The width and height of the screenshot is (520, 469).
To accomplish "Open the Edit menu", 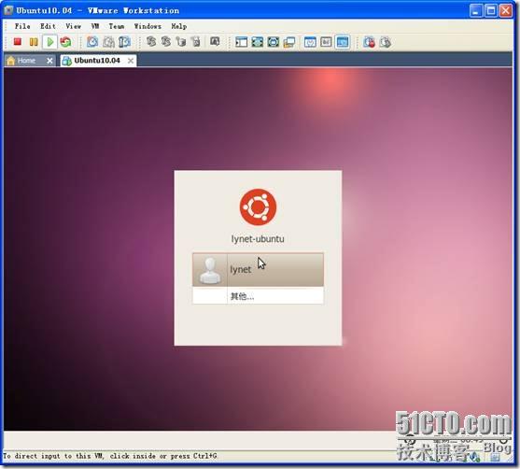I will click(x=48, y=26).
